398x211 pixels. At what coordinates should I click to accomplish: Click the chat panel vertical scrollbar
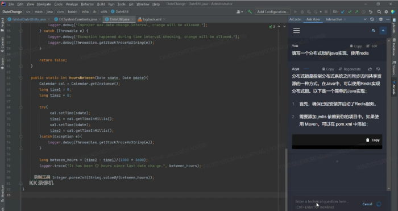(x=388, y=114)
